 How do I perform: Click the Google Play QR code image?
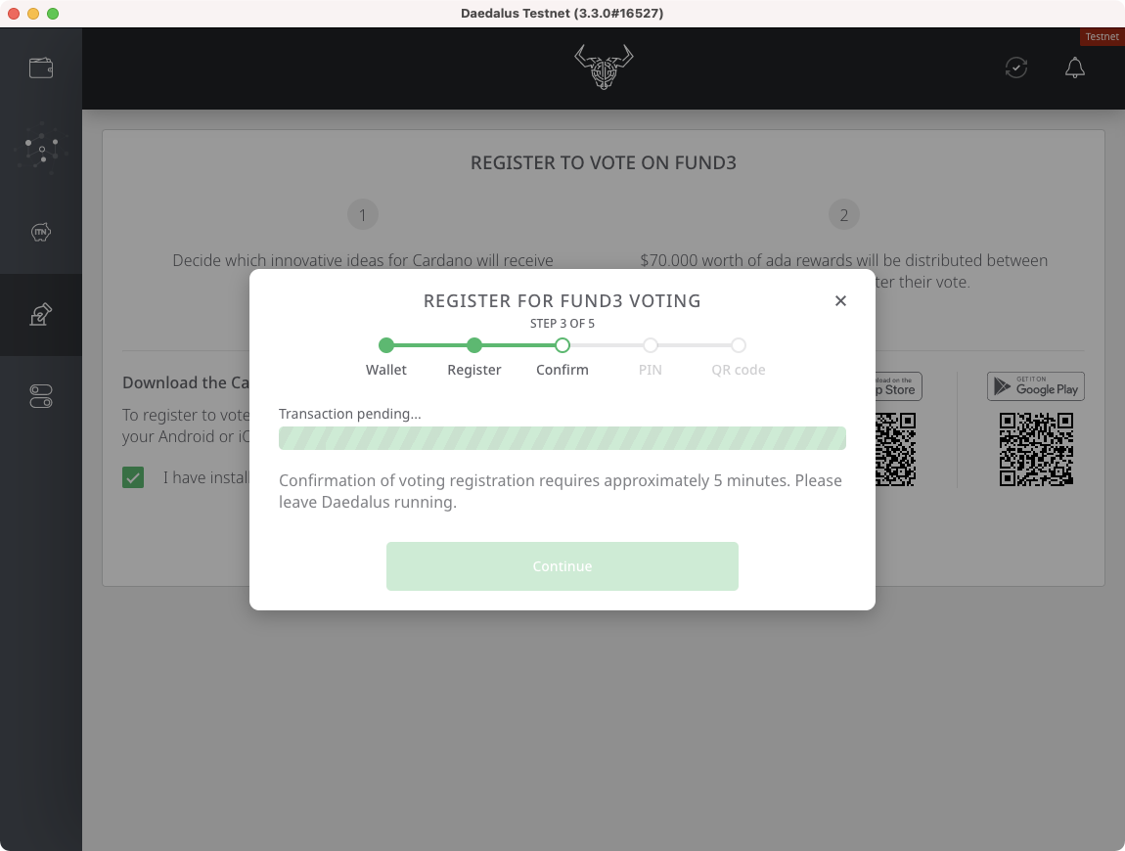pyautogui.click(x=1036, y=449)
